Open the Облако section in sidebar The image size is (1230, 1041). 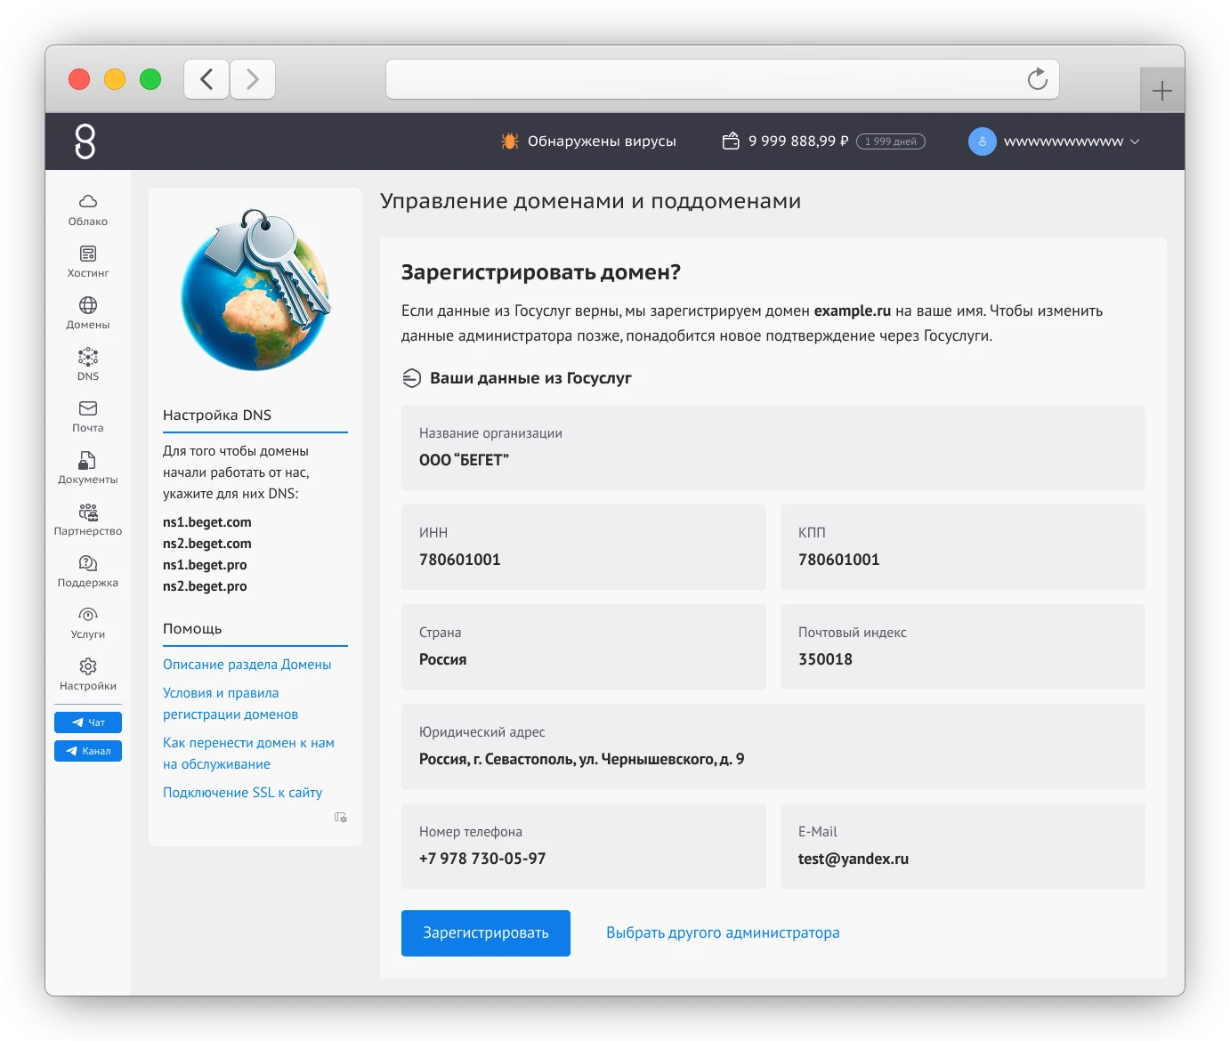pos(88,210)
